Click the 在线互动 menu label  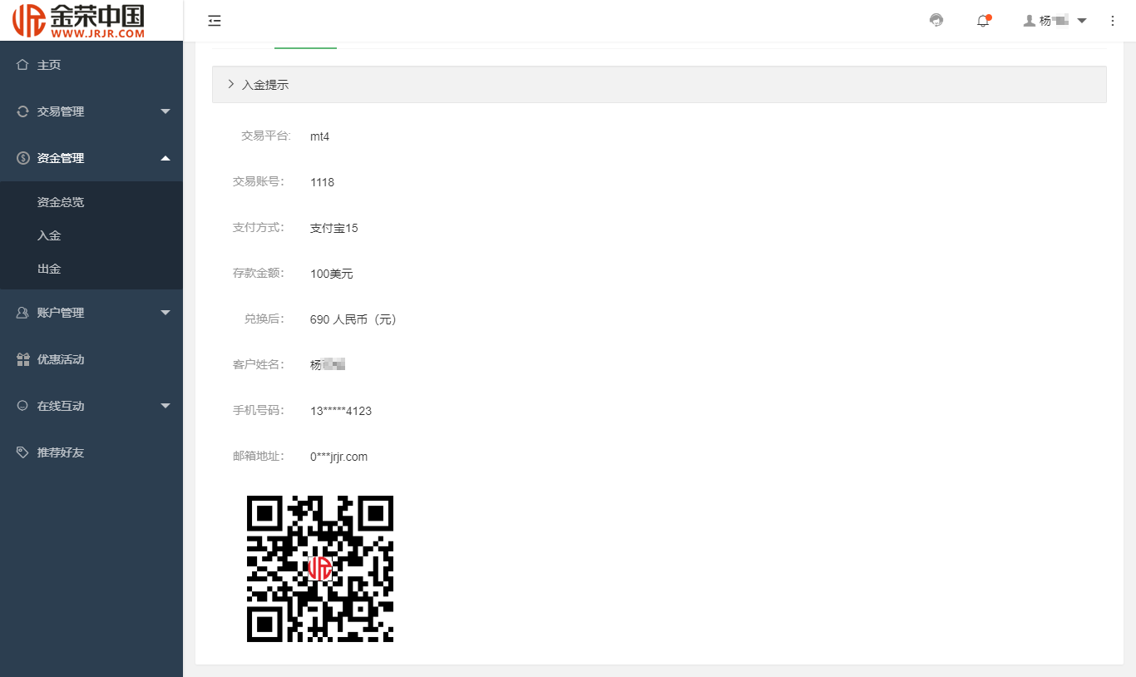(x=61, y=406)
